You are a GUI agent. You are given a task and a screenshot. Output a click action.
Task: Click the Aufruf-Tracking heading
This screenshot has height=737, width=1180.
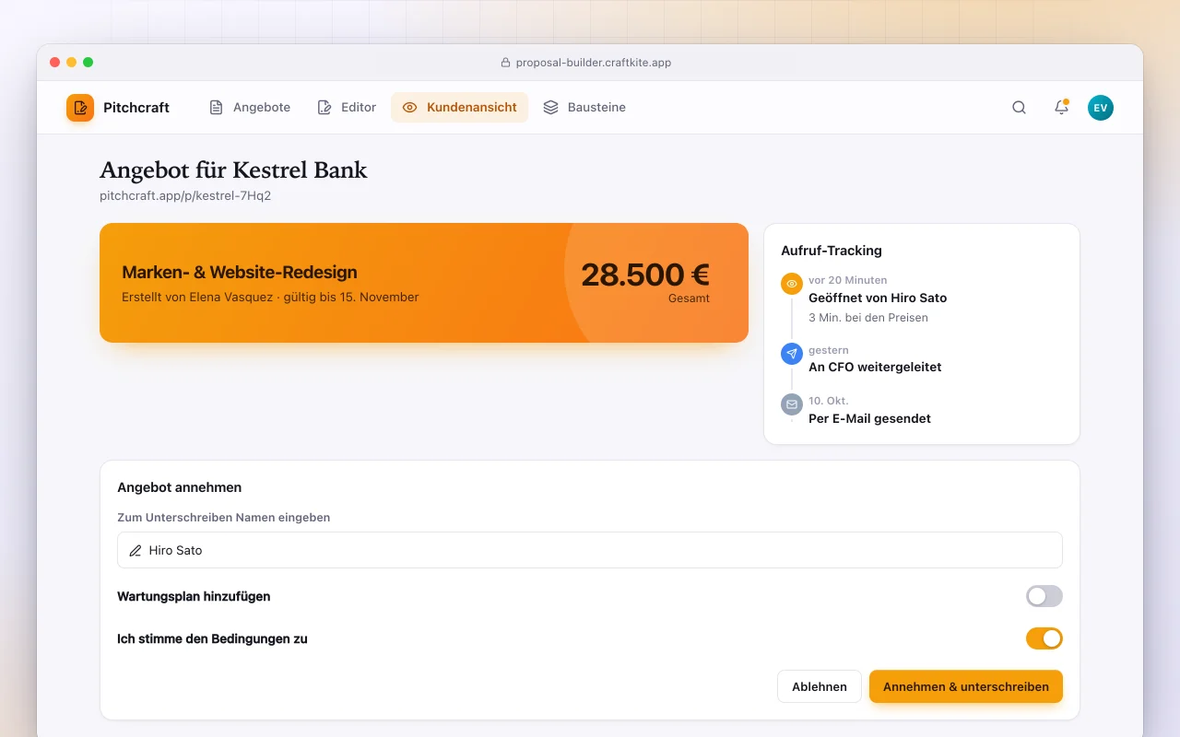(832, 251)
